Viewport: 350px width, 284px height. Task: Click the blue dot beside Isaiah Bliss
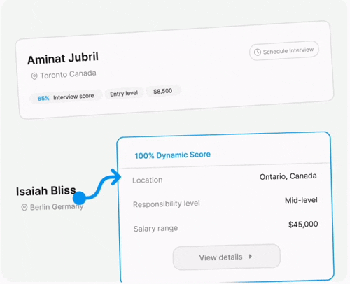pyautogui.click(x=79, y=198)
